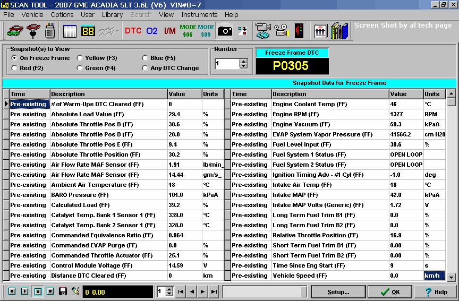
Task: Open the Library menu
Action: [x=112, y=14]
